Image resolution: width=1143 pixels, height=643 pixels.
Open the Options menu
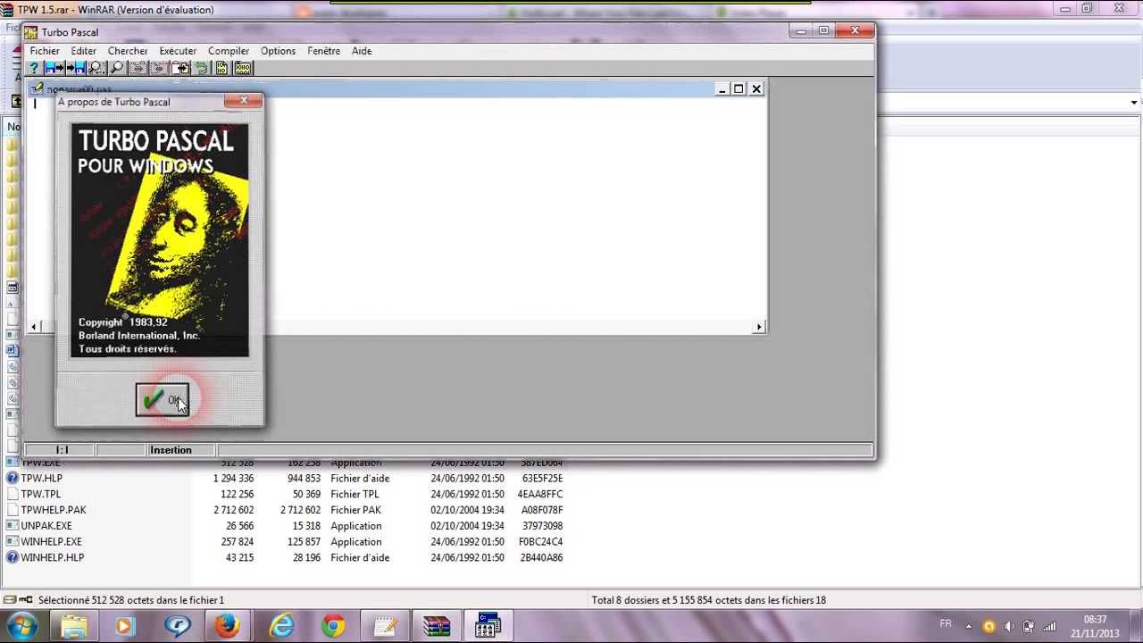click(x=278, y=51)
